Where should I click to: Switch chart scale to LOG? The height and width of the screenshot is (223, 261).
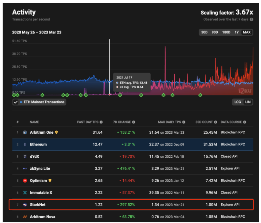pos(238,102)
